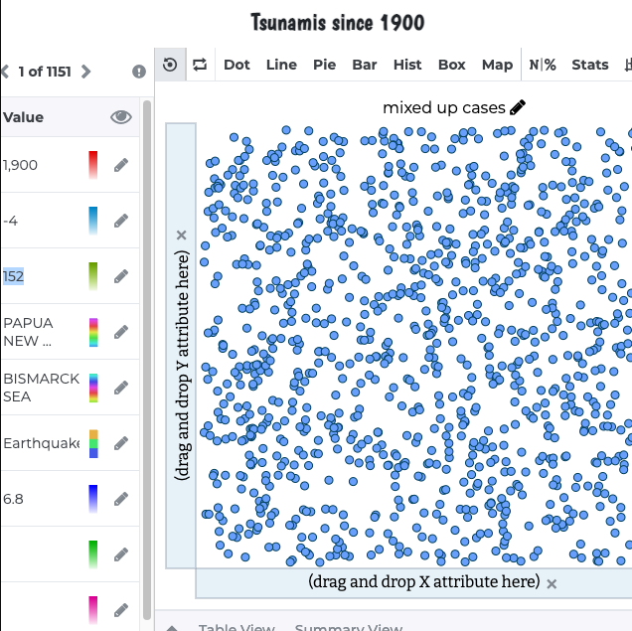Screen dimensions: 632x631
Task: Toggle the Value column eye icon
Action: [121, 117]
